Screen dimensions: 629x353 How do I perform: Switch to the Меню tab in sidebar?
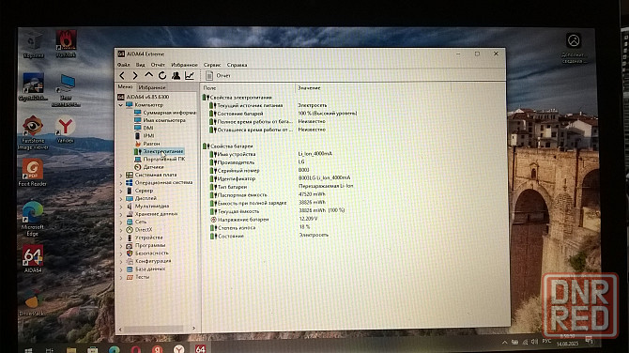pyautogui.click(x=125, y=86)
